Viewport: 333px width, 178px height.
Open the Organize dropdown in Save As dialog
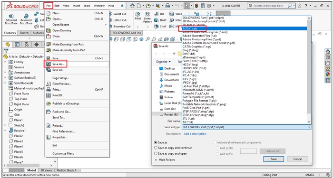point(163,62)
